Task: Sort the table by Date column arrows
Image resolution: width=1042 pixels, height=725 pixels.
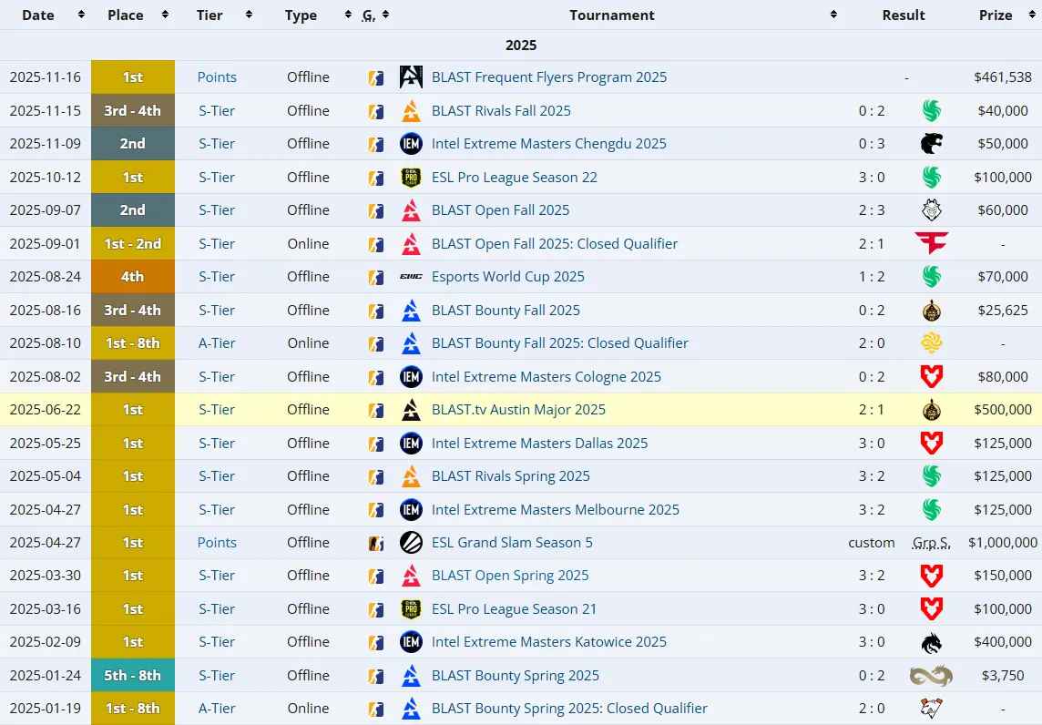Action: tap(81, 15)
